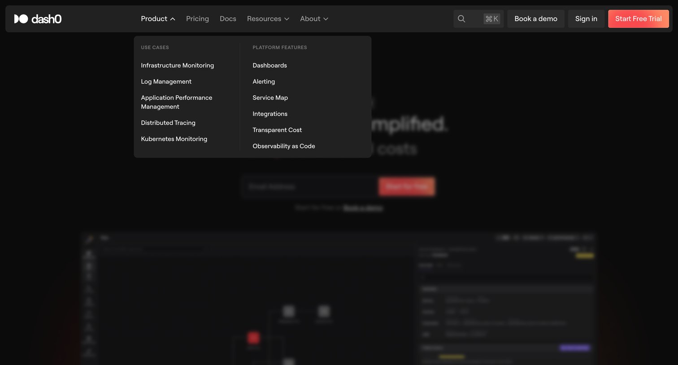Select Log Management menu item
Viewport: 678px width, 365px height.
[166, 82]
